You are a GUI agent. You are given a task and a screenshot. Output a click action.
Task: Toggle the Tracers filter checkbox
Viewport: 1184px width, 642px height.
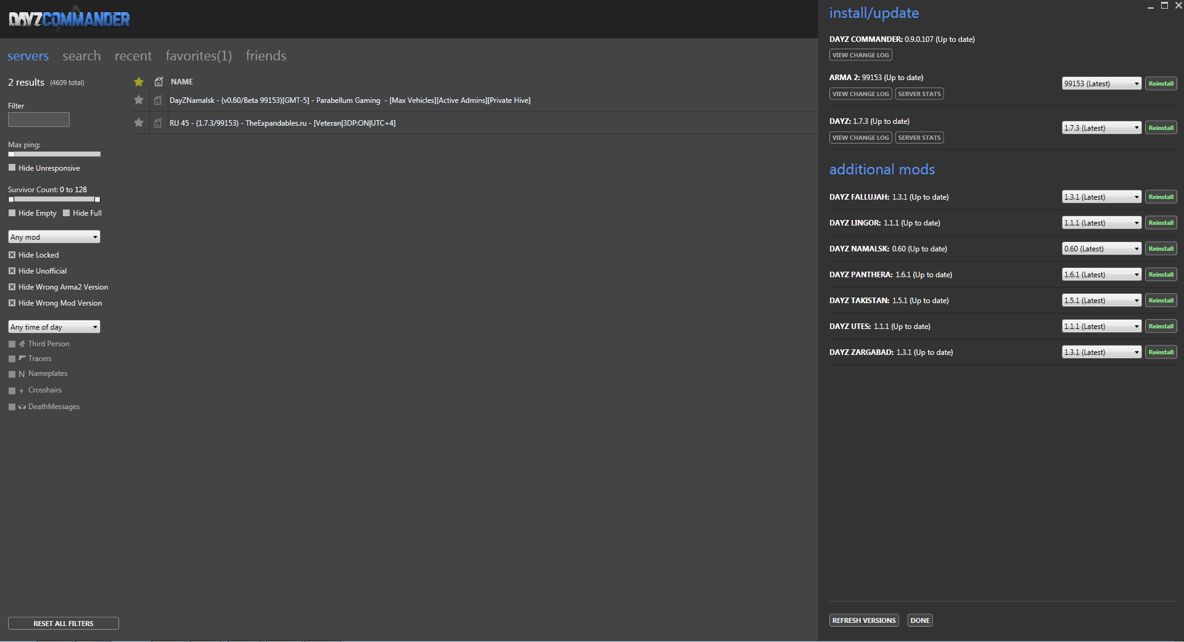[x=12, y=359]
